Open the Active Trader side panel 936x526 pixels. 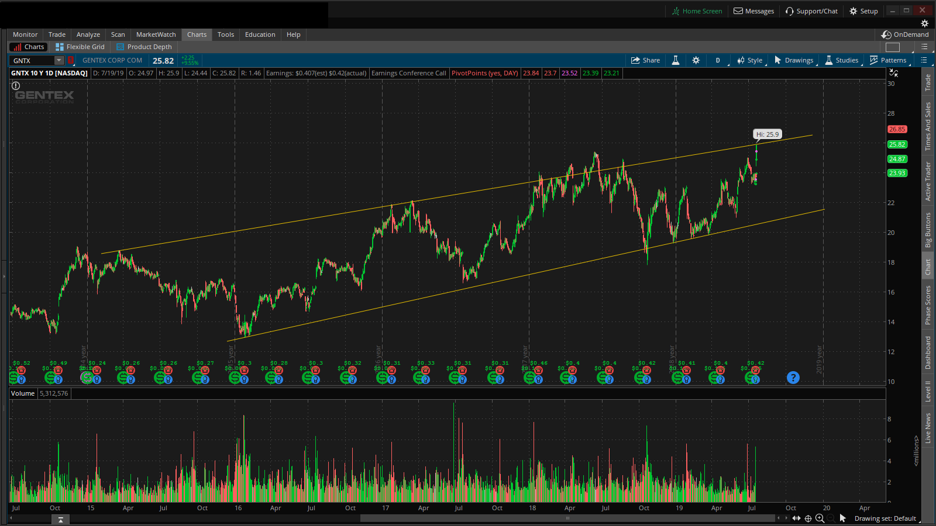click(x=928, y=182)
